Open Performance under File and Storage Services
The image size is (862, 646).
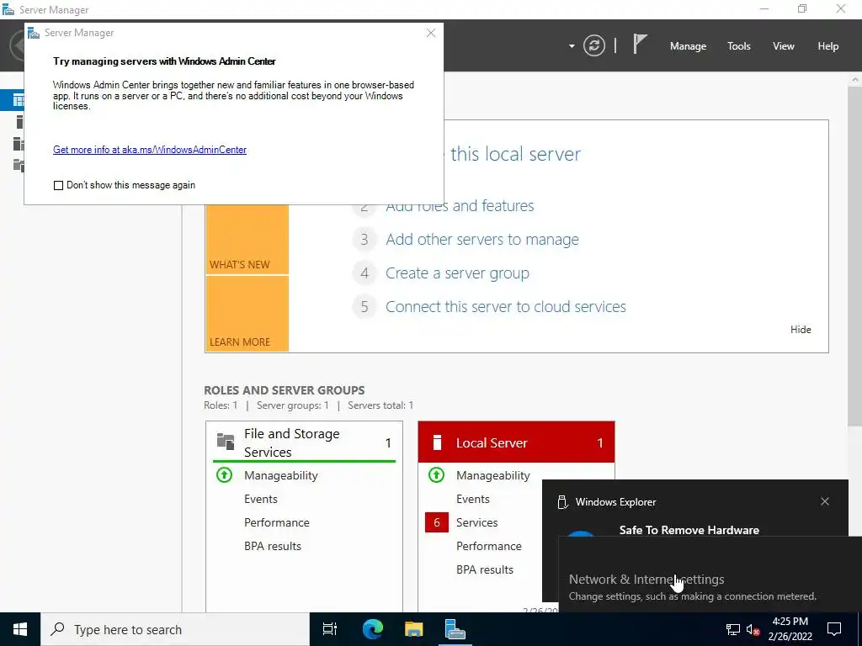point(276,523)
